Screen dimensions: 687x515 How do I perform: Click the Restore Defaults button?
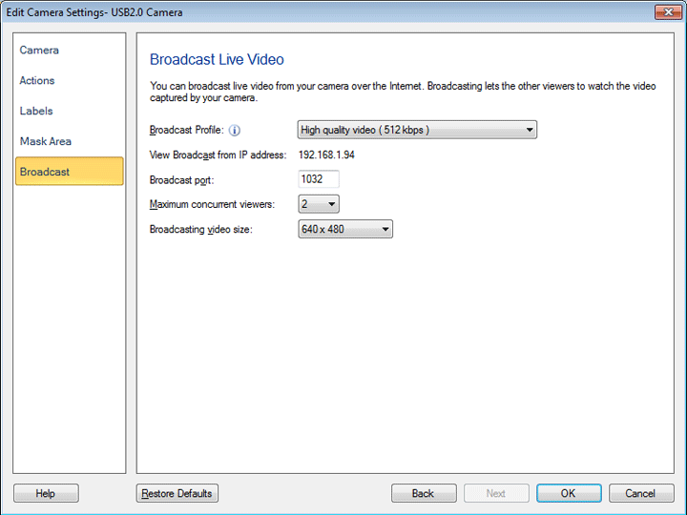177,494
